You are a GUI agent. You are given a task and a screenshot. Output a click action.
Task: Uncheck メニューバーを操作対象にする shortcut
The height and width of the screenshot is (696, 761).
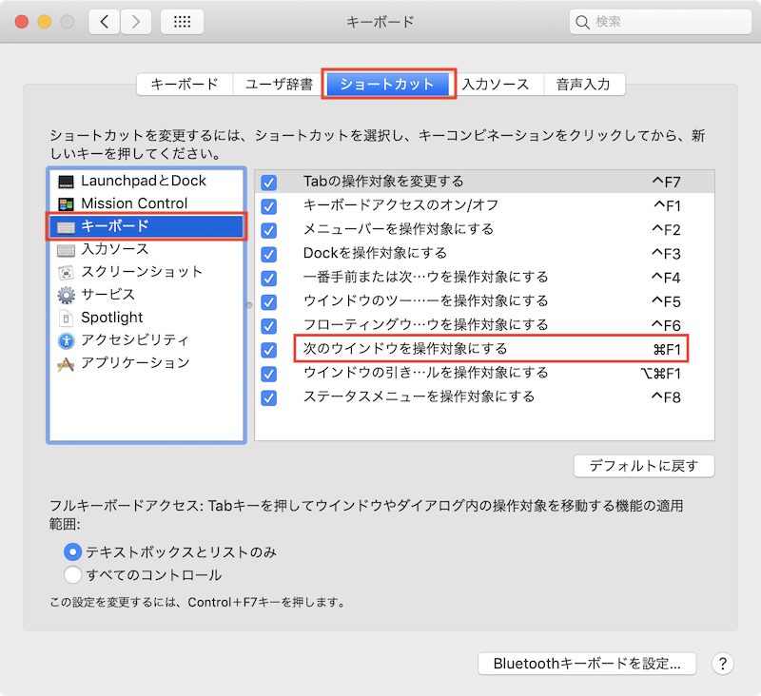[268, 230]
